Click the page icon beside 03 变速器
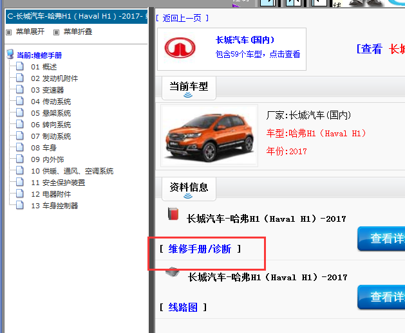Screen dimensions: 405x333 click(x=19, y=89)
